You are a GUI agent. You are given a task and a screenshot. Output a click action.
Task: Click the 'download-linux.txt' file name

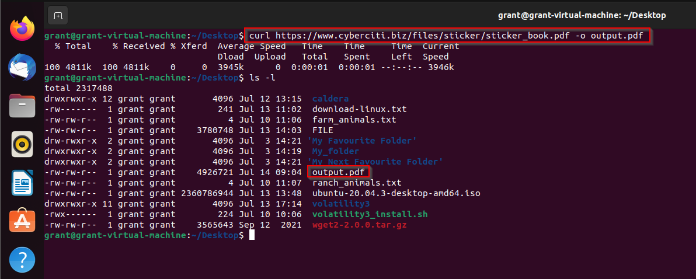click(359, 109)
